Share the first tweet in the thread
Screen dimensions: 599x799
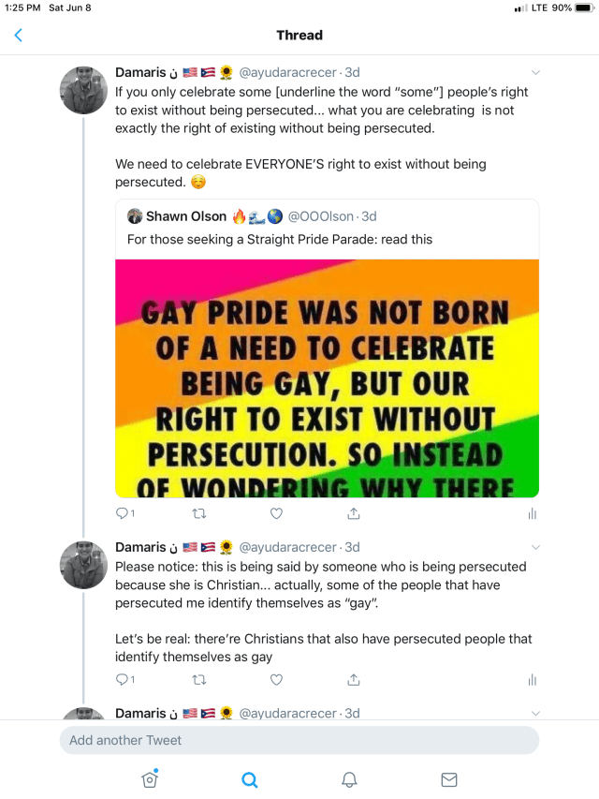click(354, 513)
